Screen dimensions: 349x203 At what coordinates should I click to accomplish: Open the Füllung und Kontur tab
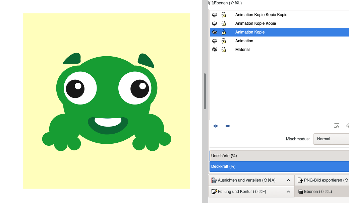point(241,192)
